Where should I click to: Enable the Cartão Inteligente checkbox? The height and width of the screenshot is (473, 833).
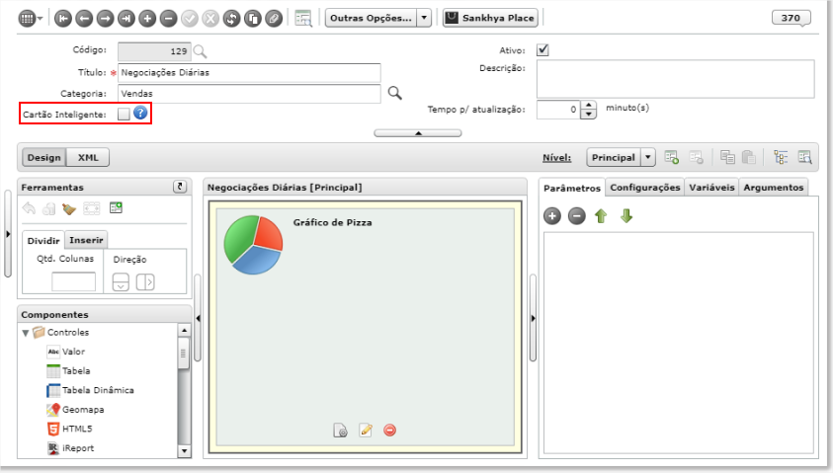coord(124,114)
